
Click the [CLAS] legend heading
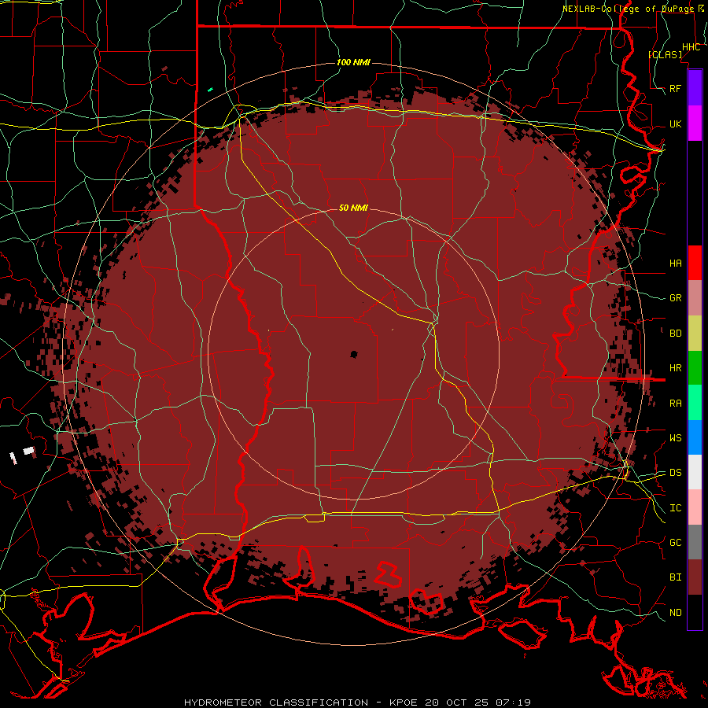pos(665,54)
